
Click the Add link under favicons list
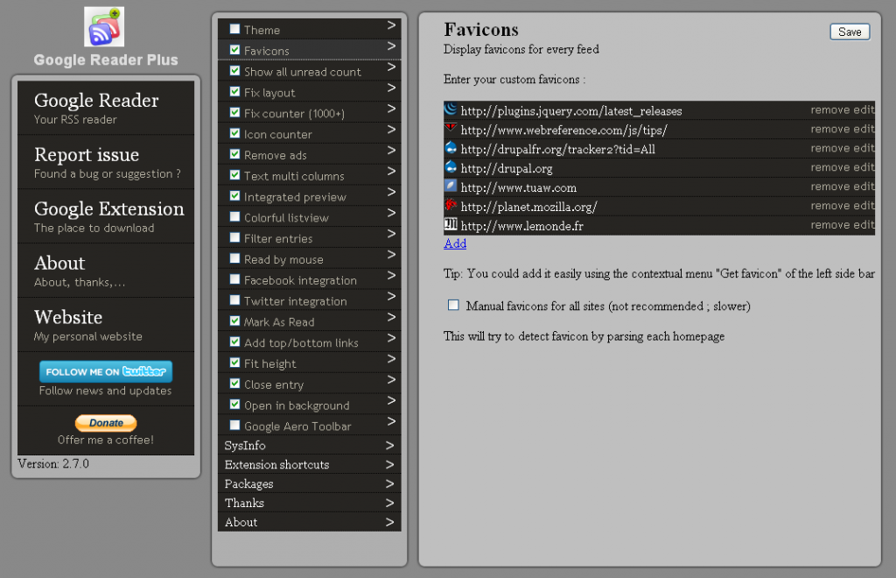click(x=455, y=243)
